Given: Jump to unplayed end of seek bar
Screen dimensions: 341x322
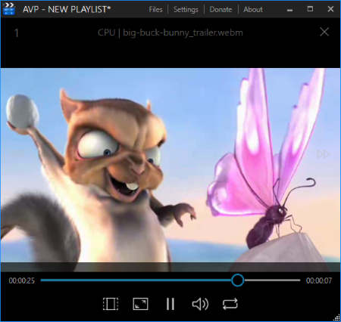Looking at the screenshot, I should point(272,280).
